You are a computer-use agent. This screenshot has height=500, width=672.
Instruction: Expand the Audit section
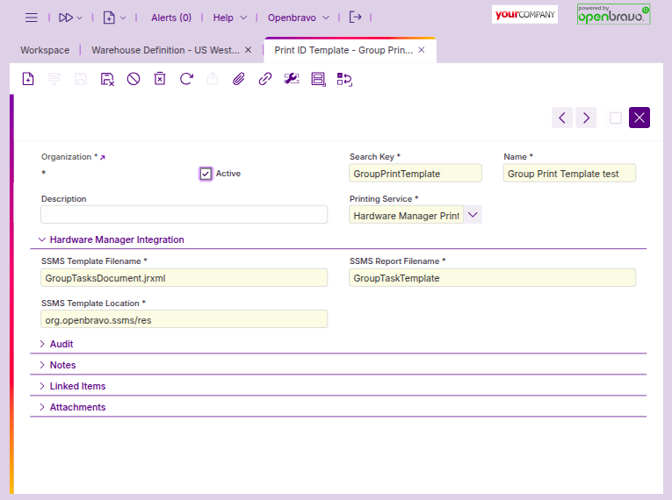[61, 344]
